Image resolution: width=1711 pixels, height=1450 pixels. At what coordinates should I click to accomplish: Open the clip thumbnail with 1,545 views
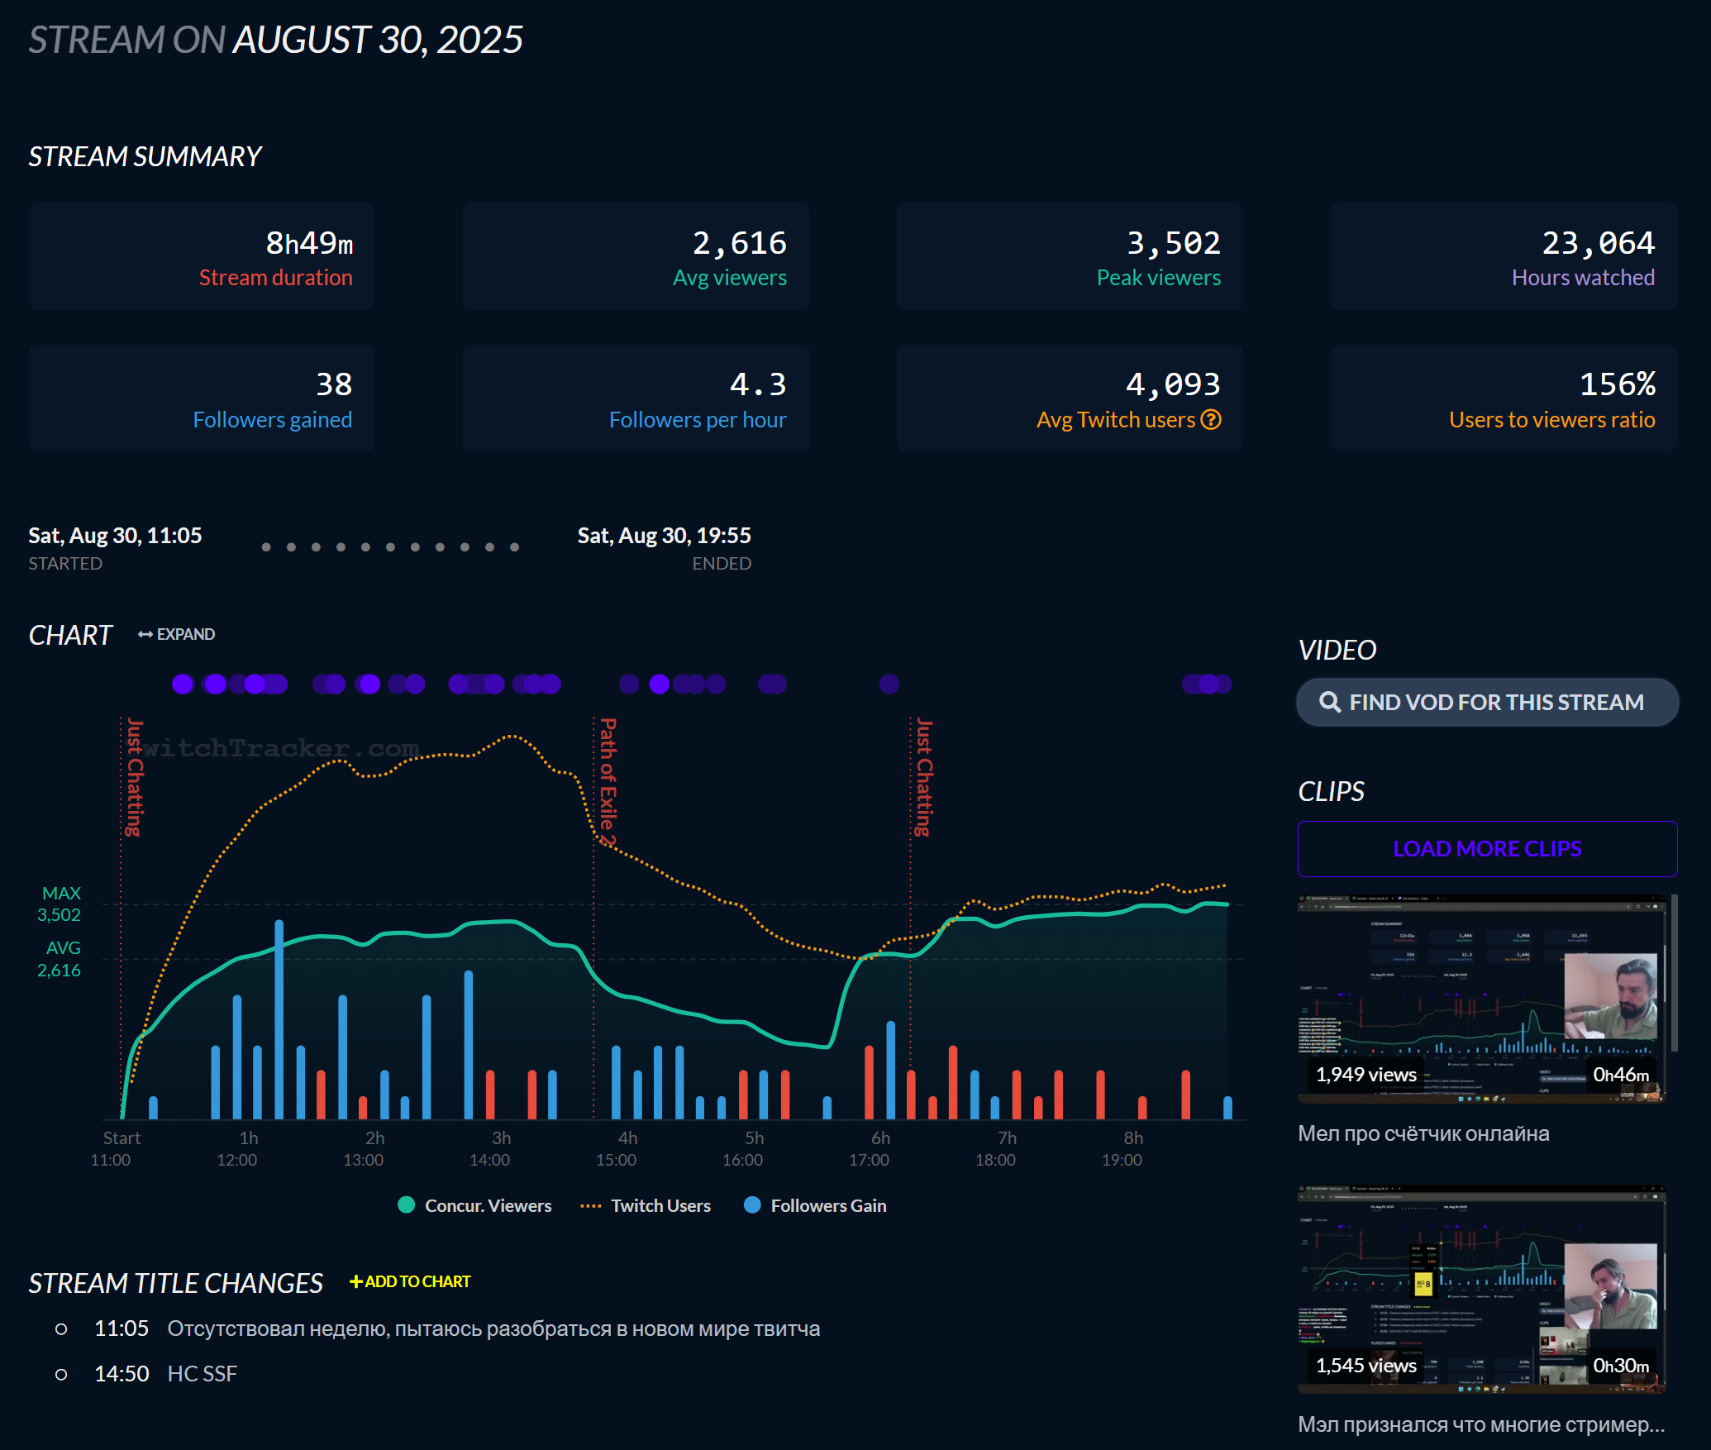[x=1481, y=1290]
